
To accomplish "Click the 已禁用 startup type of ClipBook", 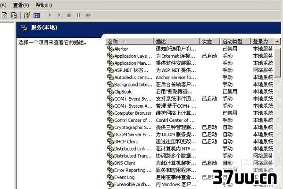I will pos(230,92).
